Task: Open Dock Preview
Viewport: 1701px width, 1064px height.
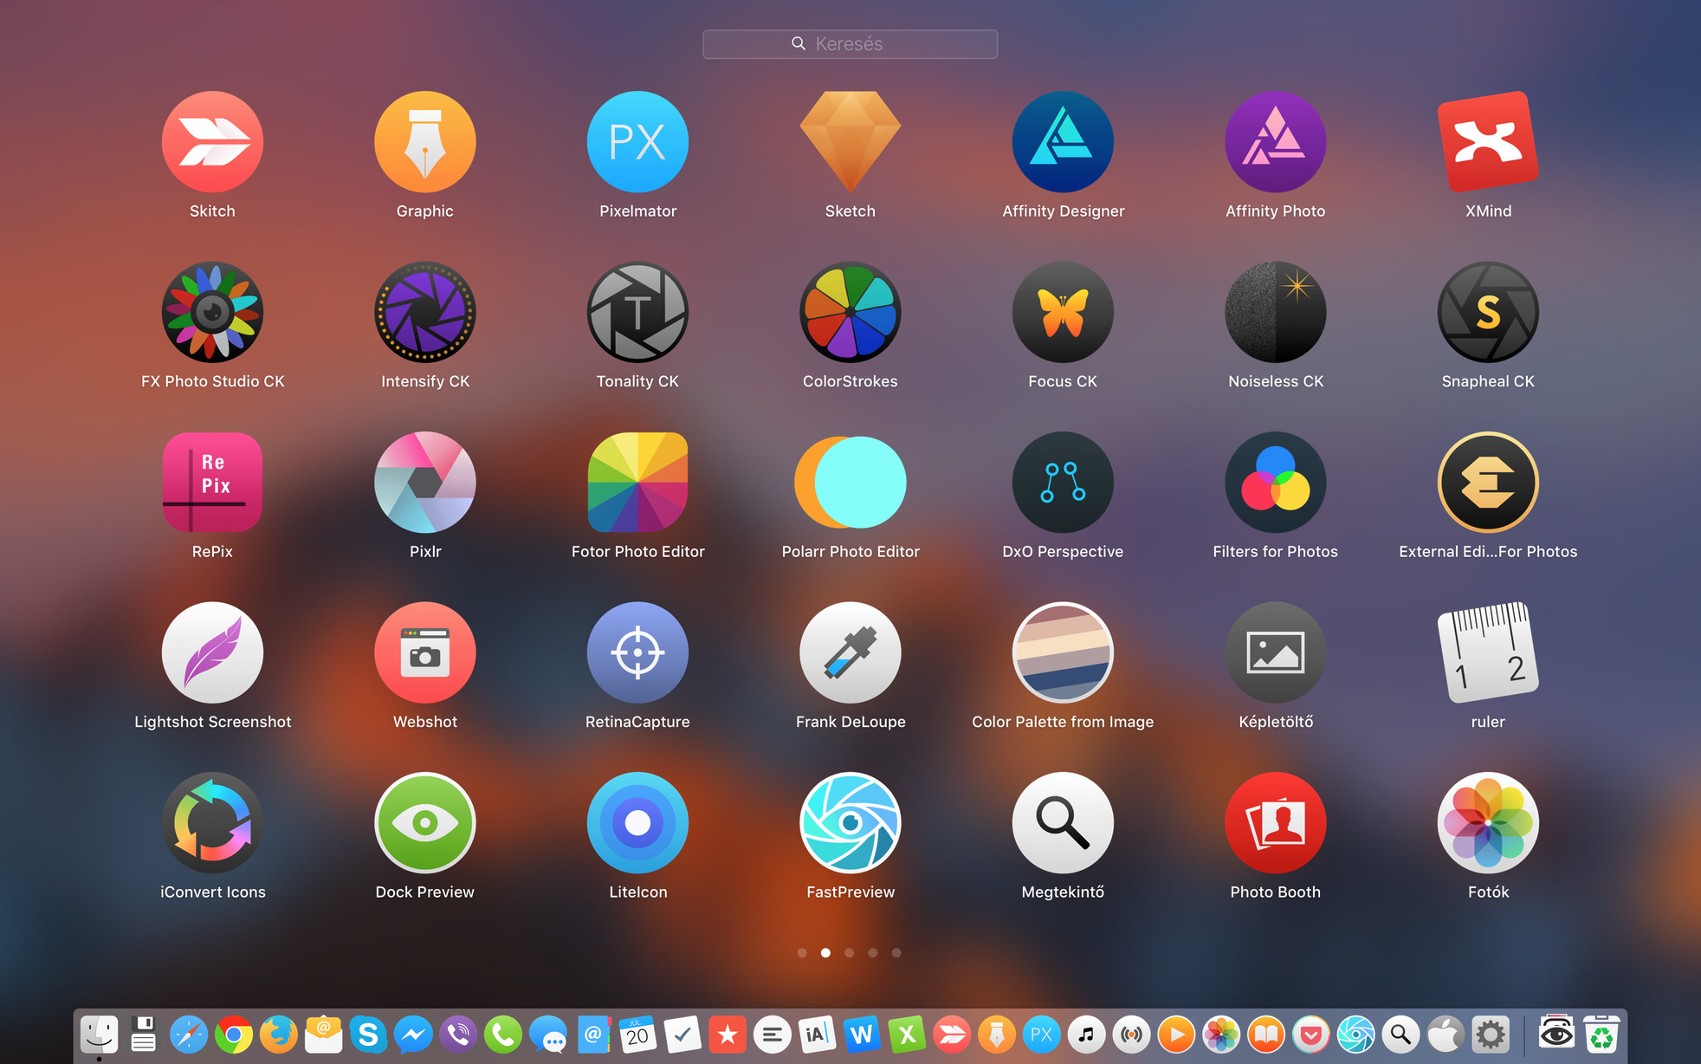Action: coord(424,823)
